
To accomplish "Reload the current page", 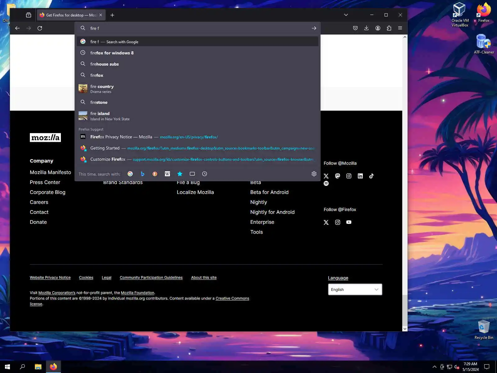I will (x=40, y=28).
